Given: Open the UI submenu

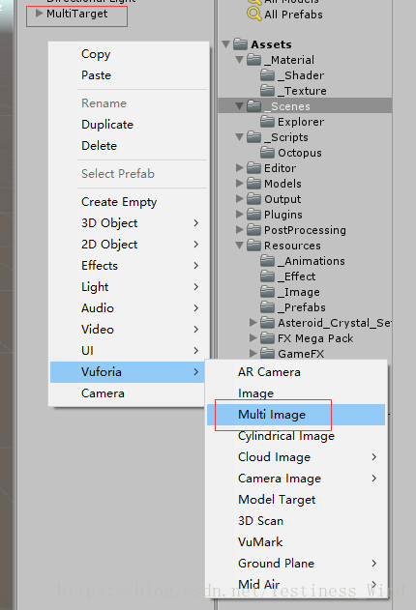Looking at the screenshot, I should point(128,351).
